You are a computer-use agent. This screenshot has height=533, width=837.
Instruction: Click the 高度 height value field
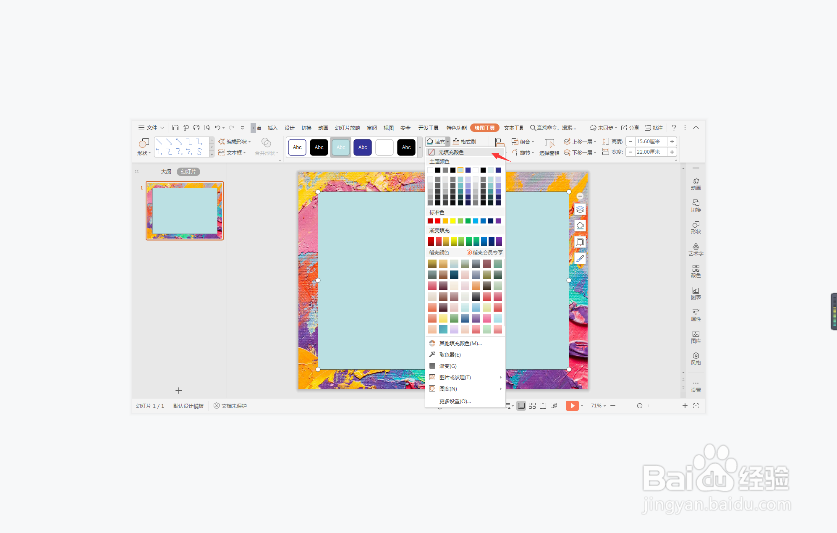[650, 142]
